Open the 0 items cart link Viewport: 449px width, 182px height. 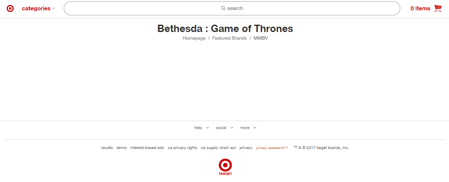[420, 9]
